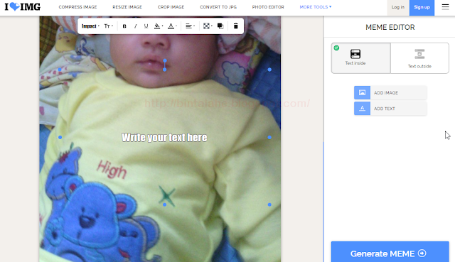Open the fill color picker
Viewport: 455px width, 262px height.
[159, 26]
